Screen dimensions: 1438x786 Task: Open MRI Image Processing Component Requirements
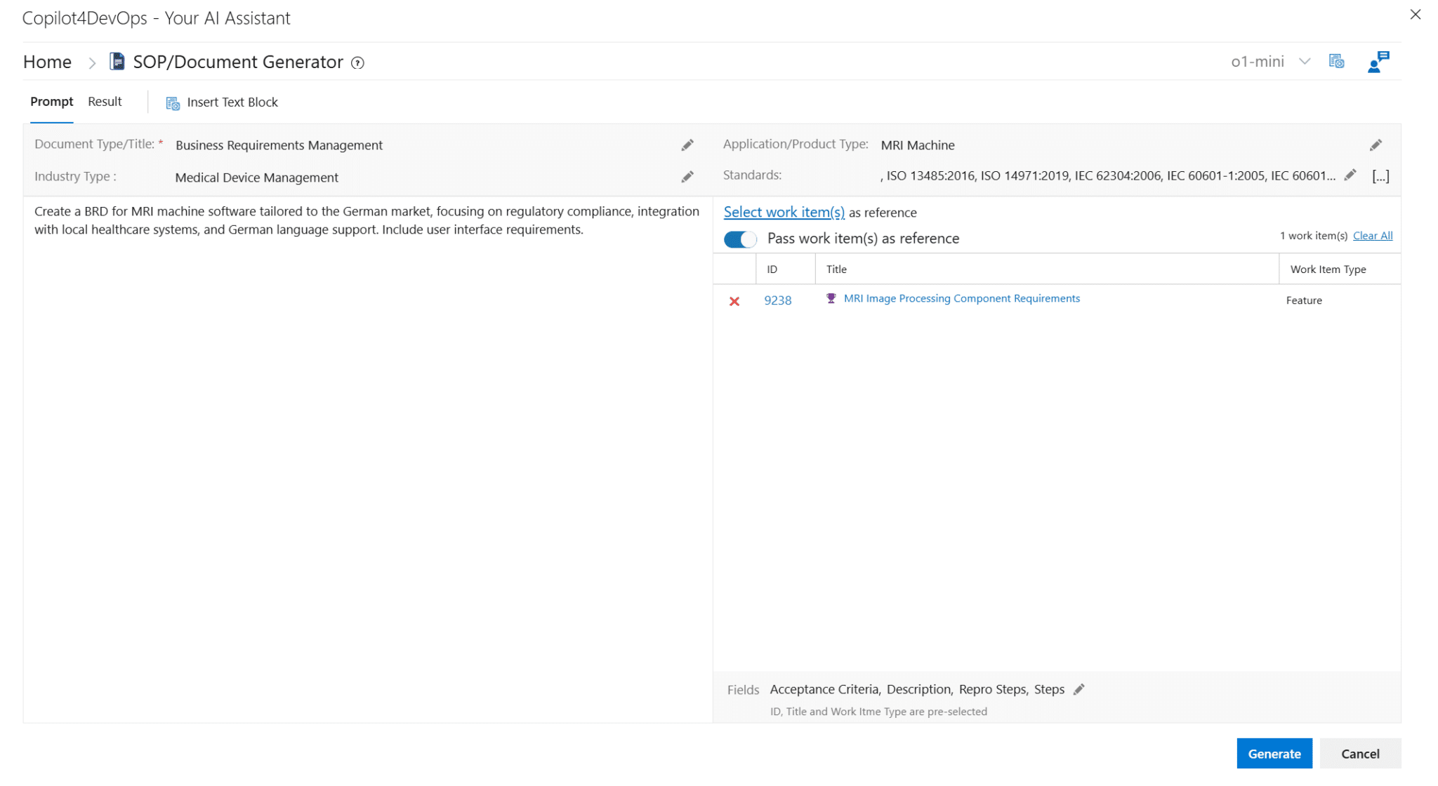[962, 298]
